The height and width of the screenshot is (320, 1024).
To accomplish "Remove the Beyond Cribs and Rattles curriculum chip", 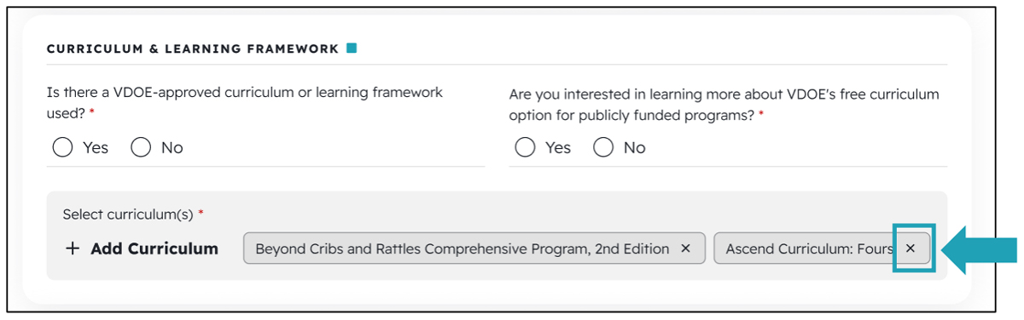I will tap(685, 249).
